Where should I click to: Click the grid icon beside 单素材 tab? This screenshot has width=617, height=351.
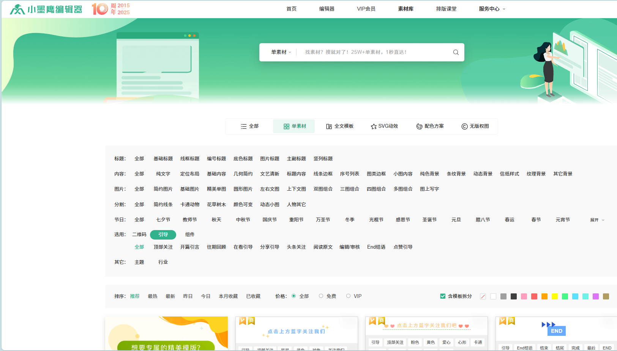point(287,126)
